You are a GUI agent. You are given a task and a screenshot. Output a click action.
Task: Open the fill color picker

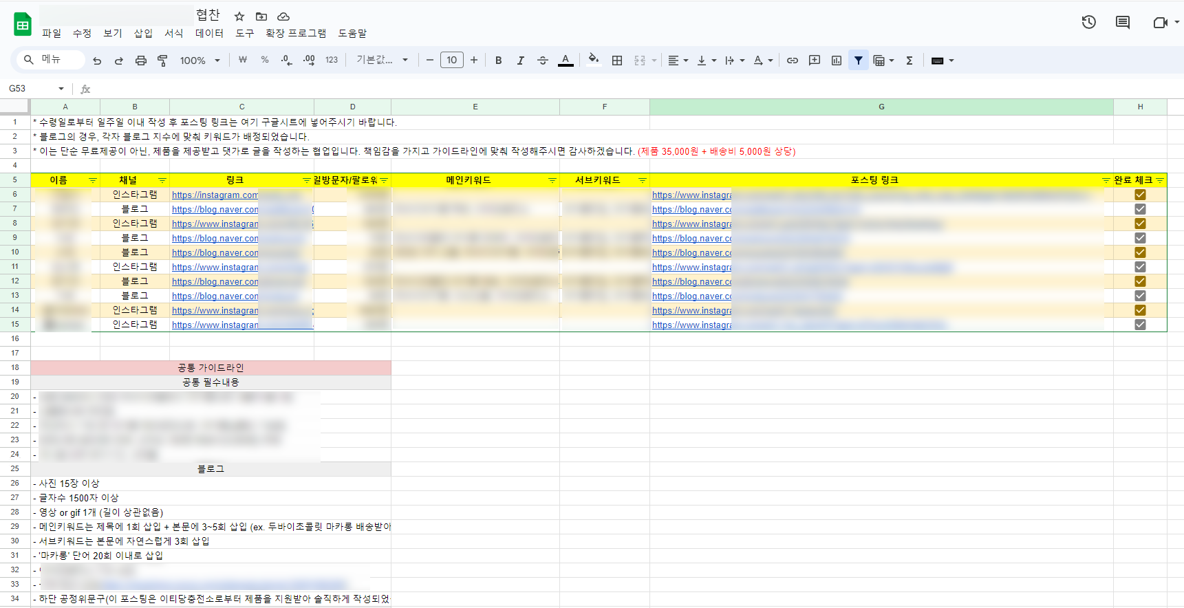coord(593,61)
